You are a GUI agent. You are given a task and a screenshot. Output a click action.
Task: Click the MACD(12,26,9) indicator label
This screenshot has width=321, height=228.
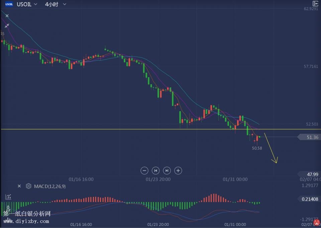[x=50, y=186]
